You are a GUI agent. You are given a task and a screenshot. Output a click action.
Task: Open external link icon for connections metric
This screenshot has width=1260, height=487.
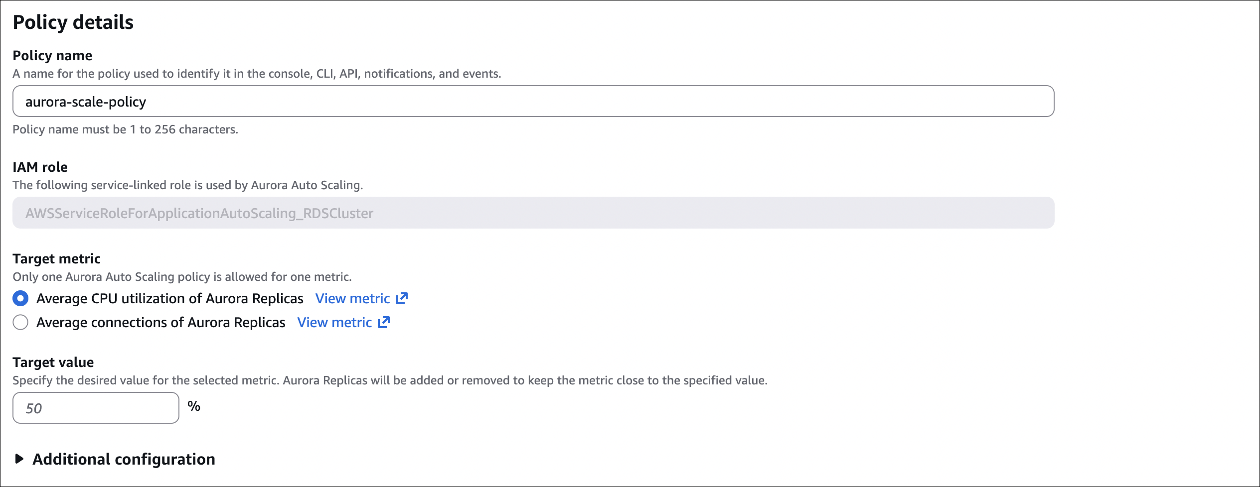384,322
